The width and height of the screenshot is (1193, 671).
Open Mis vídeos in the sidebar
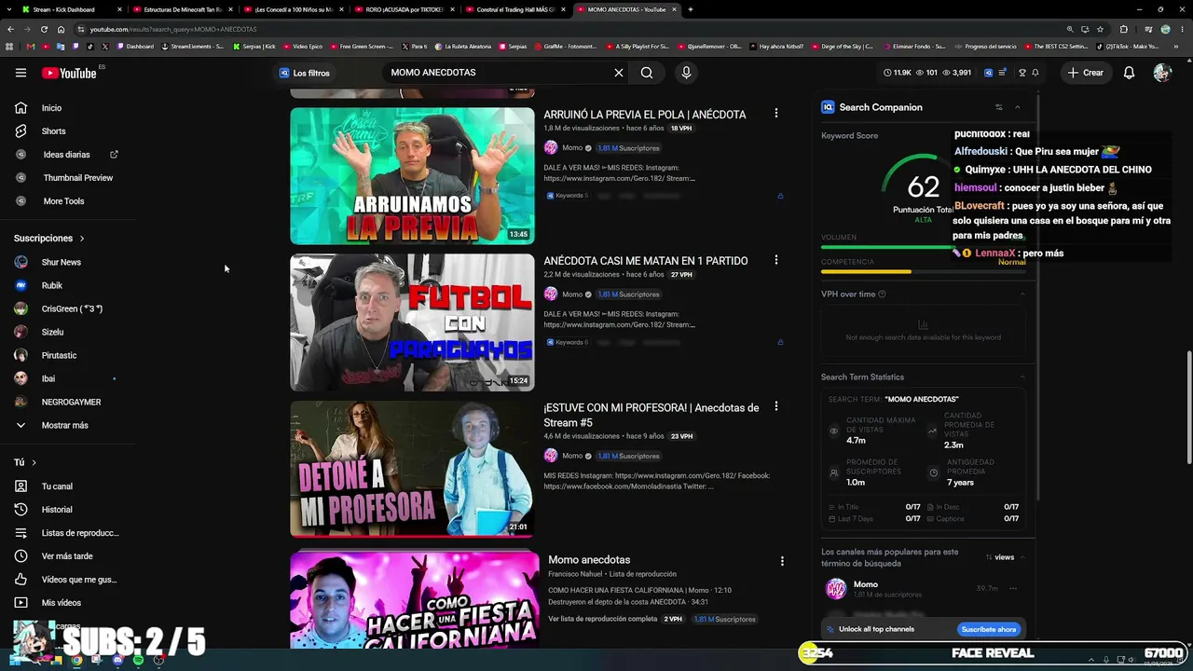62,603
